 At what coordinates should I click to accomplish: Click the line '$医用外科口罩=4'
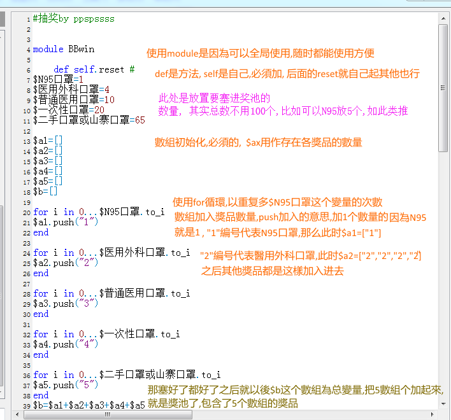(71, 90)
